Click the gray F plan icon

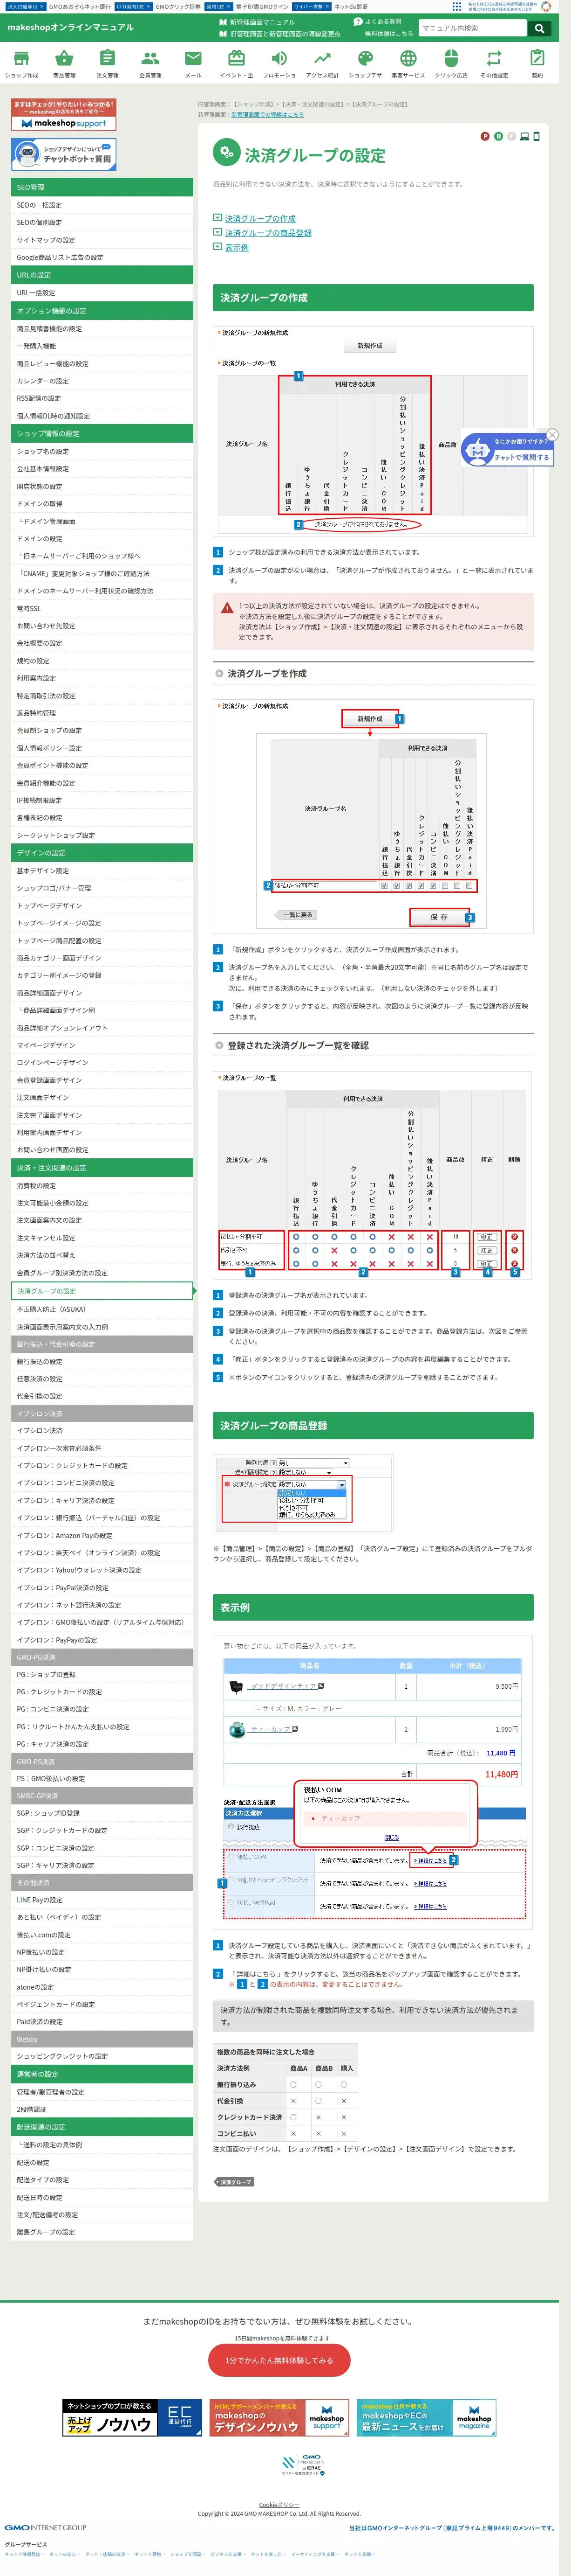511,136
